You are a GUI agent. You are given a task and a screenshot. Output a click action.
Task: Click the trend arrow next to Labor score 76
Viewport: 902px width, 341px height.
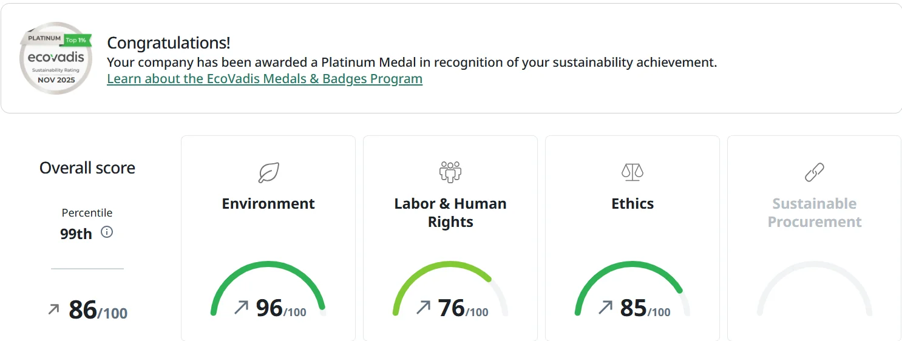pos(423,308)
